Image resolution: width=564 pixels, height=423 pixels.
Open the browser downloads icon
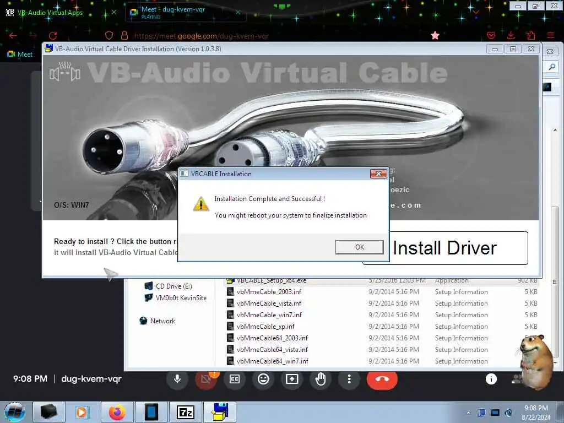[x=511, y=35]
